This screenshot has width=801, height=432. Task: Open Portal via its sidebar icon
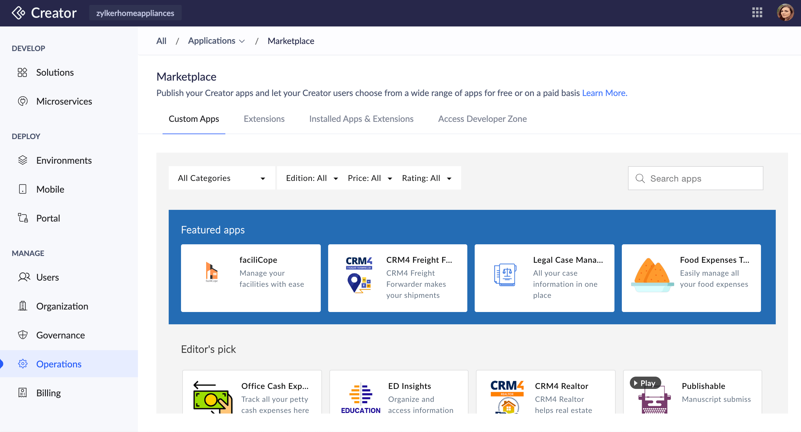[22, 218]
